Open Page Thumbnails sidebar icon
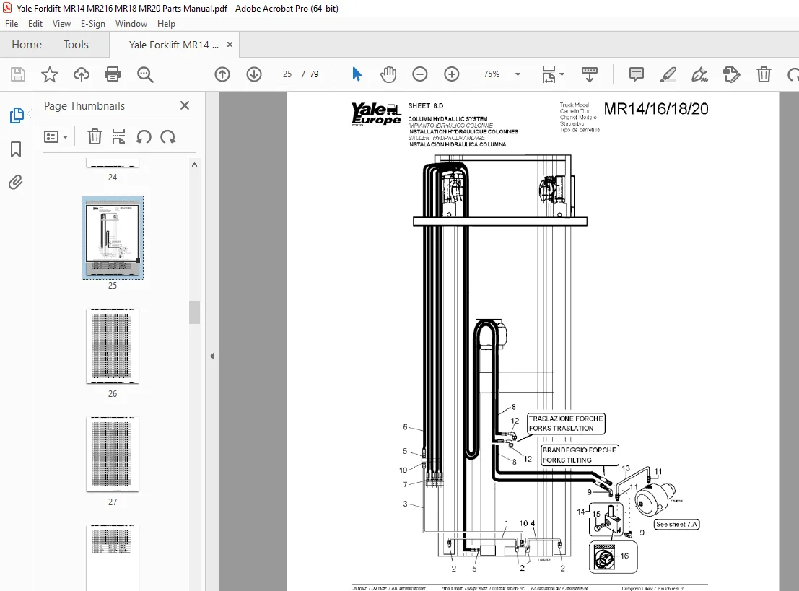The height and width of the screenshot is (591, 799). click(17, 115)
